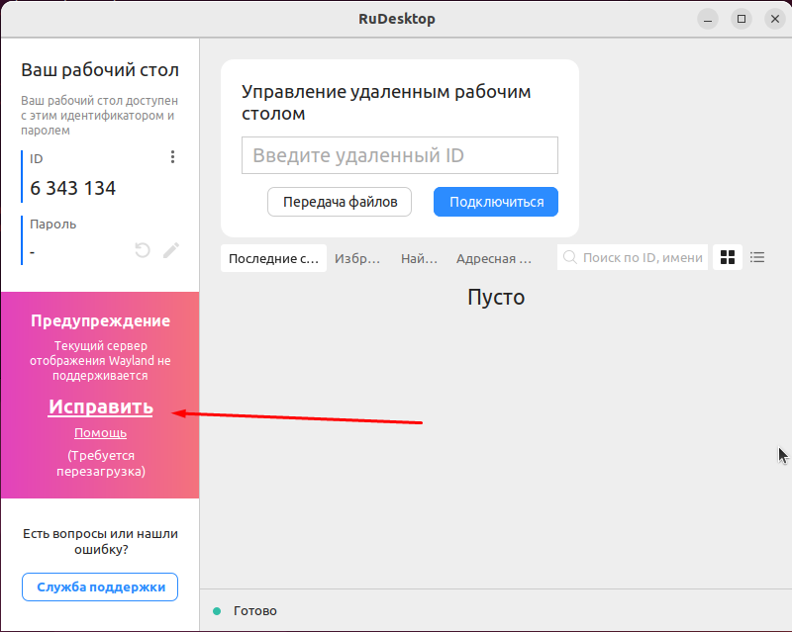Minimize the RuDesktop window
The height and width of the screenshot is (632, 792).
pos(708,19)
